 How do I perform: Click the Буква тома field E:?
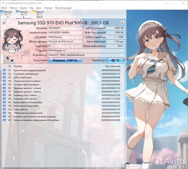click(x=65, y=46)
